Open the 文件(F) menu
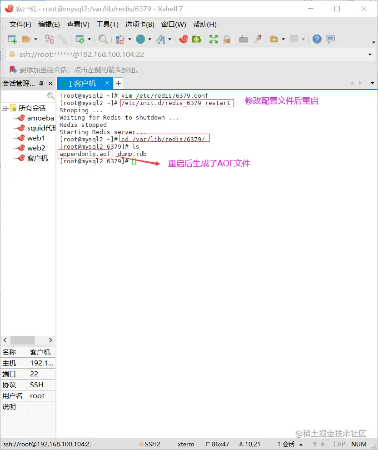 click(x=20, y=25)
